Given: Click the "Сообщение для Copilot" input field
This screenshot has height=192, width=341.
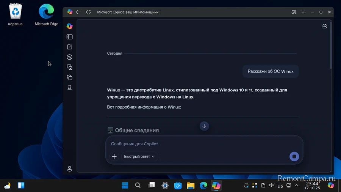Looking at the screenshot, I should coord(197,144).
